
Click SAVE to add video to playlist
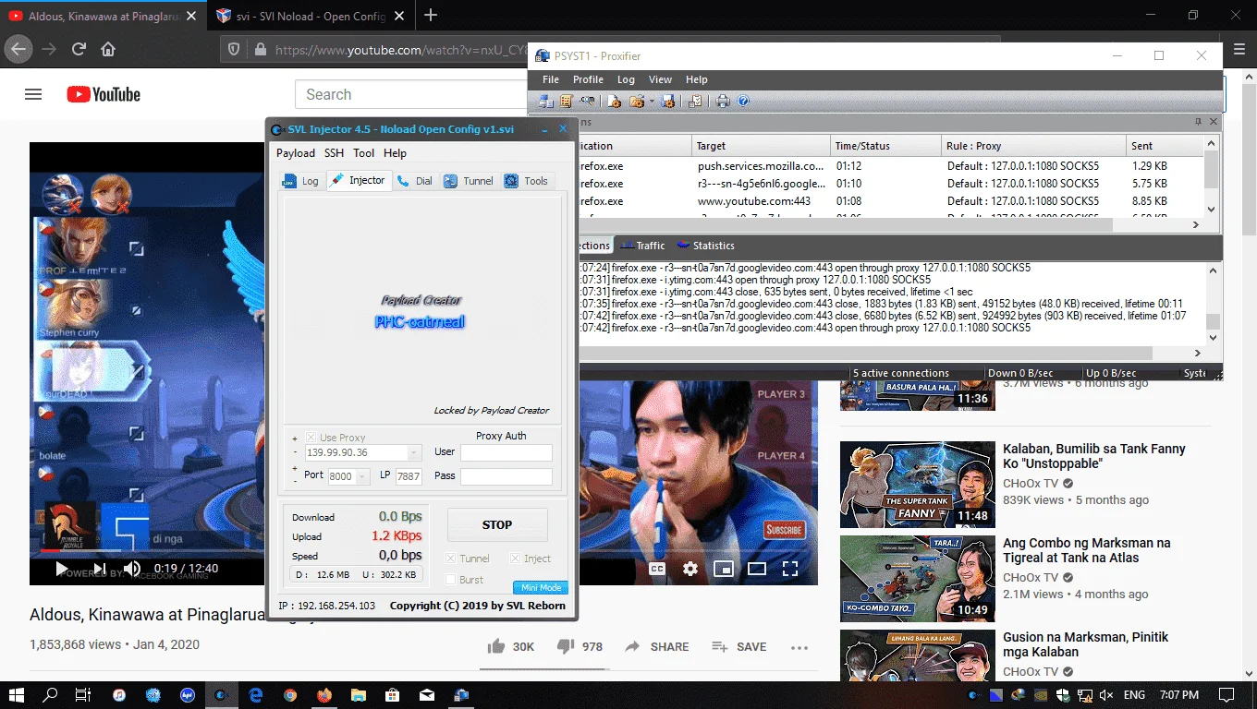738,646
